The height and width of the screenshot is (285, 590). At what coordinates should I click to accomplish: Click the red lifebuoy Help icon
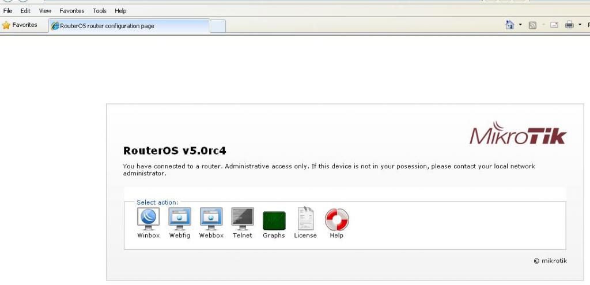point(336,219)
